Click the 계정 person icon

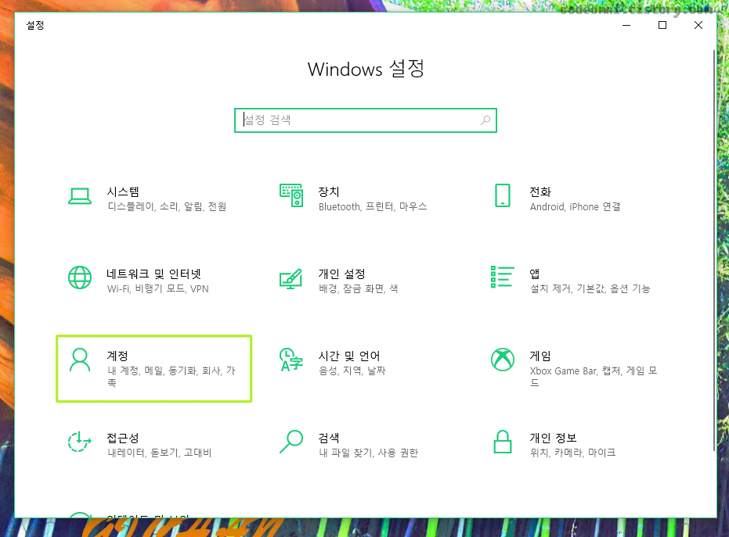click(x=80, y=360)
